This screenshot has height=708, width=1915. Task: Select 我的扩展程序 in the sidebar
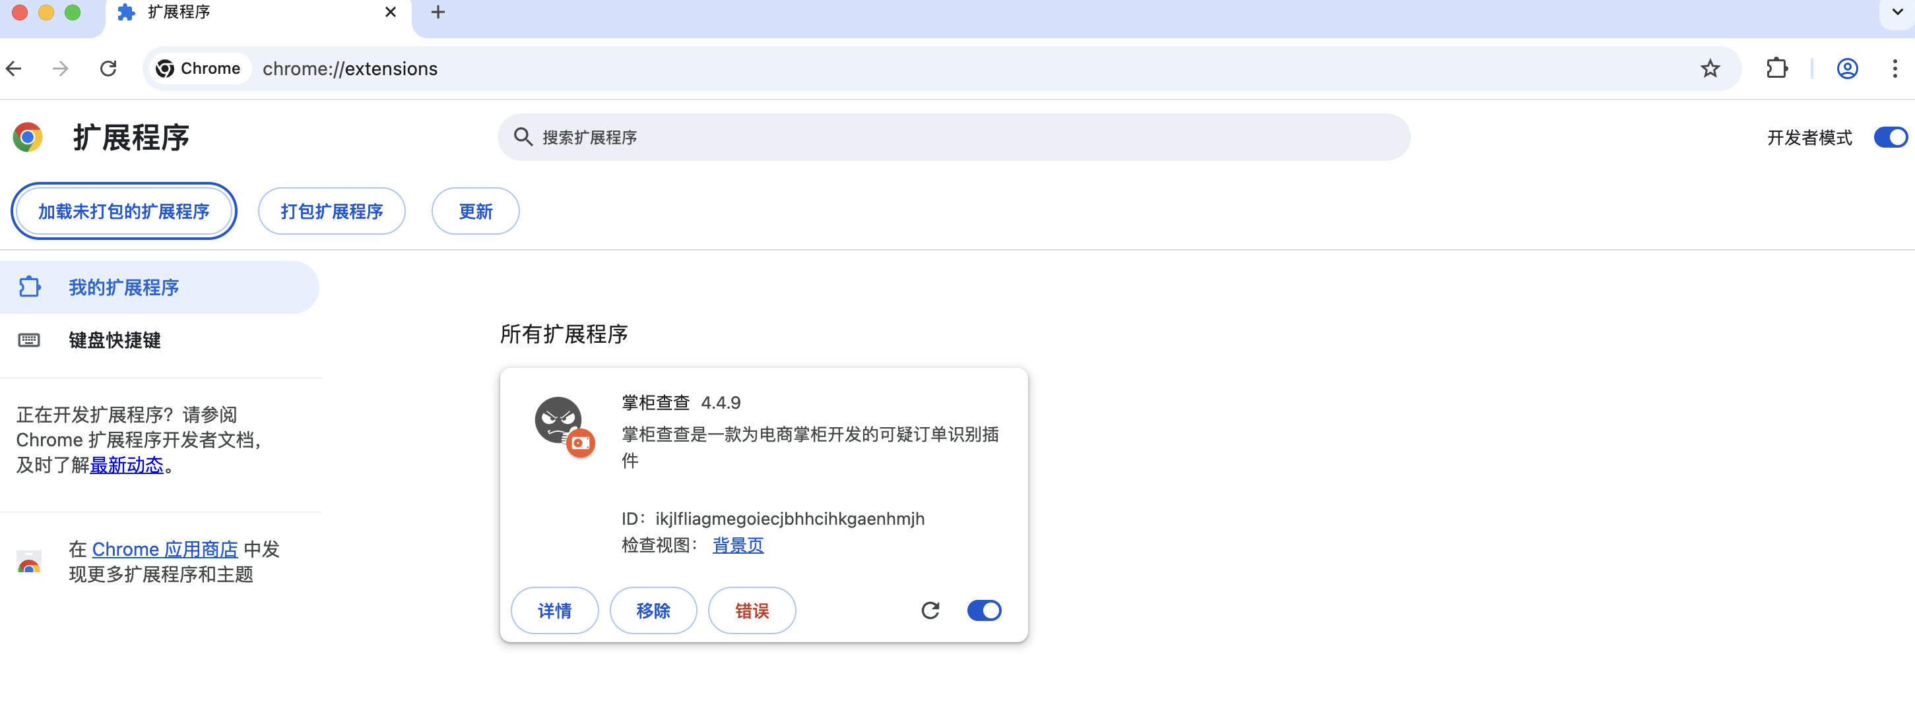pos(123,287)
